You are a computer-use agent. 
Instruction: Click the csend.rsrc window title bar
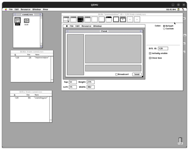click(x=28, y=14)
